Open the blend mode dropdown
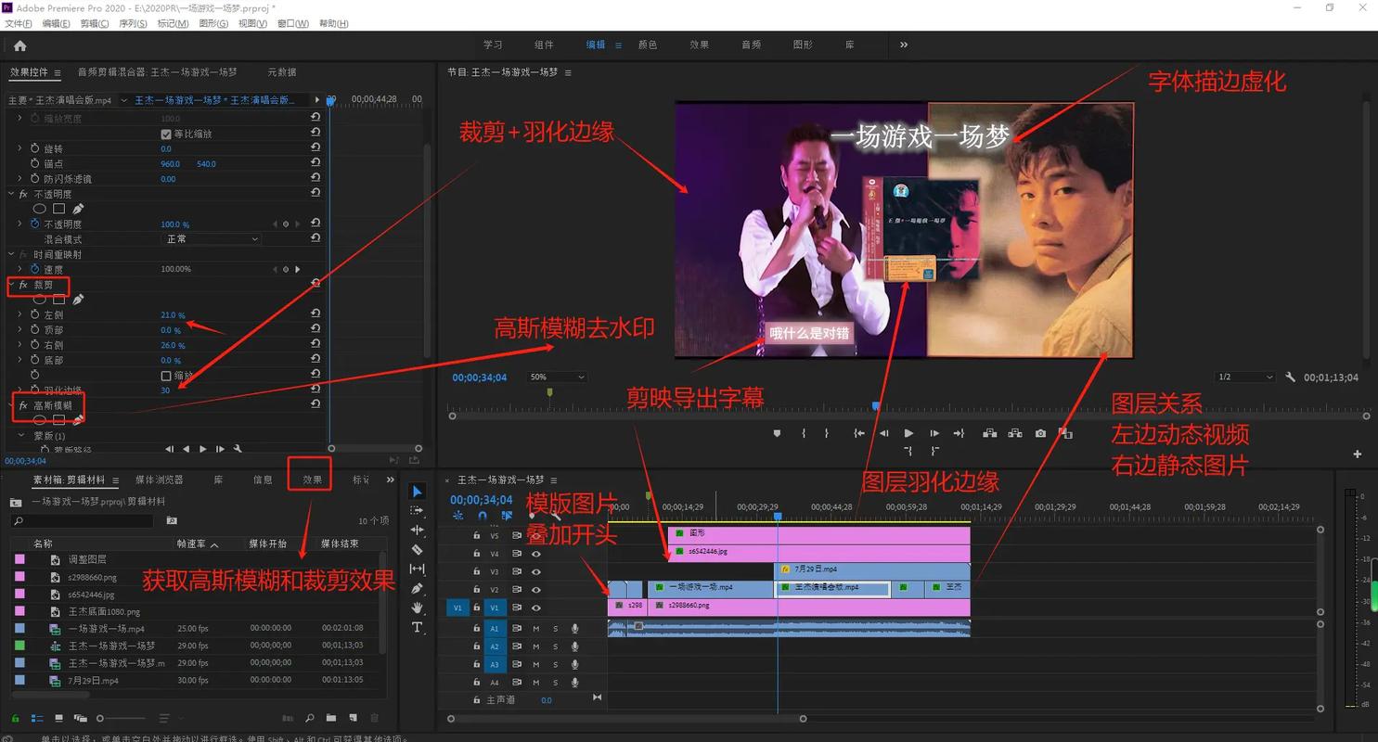This screenshot has height=742, width=1378. tap(212, 239)
